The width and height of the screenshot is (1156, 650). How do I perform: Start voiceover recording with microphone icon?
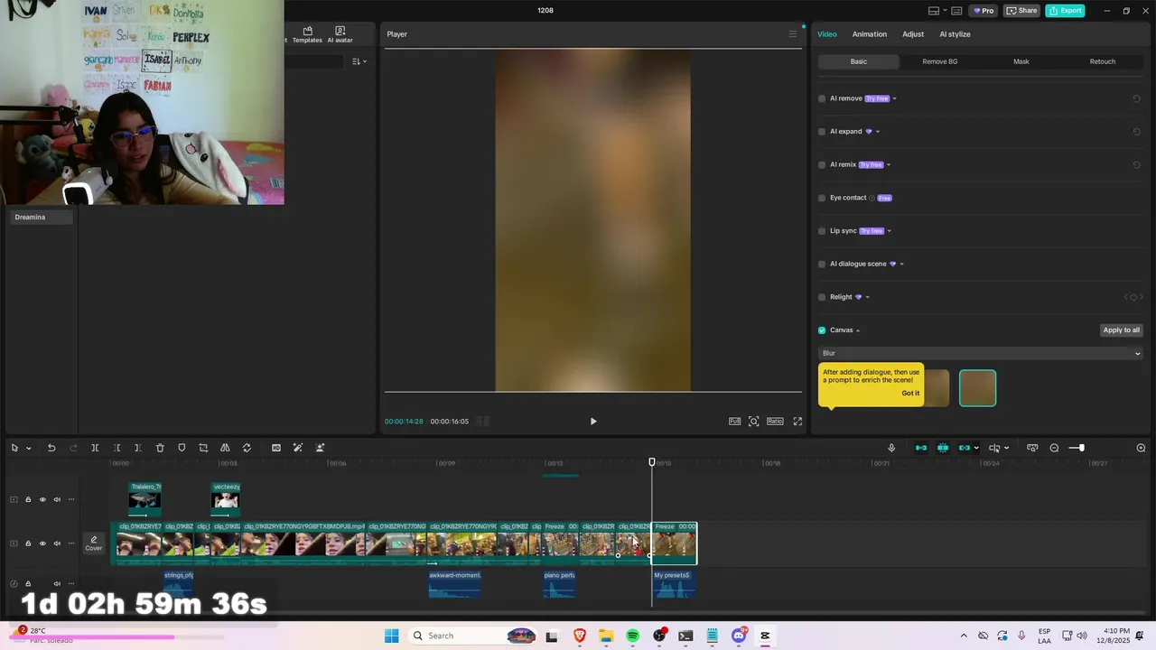click(891, 448)
